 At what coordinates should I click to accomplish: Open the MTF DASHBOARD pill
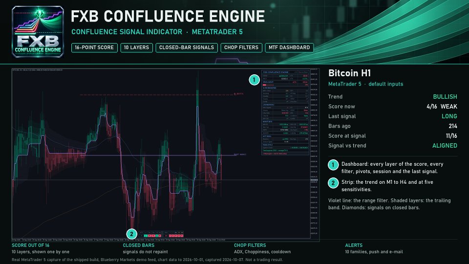coord(289,47)
